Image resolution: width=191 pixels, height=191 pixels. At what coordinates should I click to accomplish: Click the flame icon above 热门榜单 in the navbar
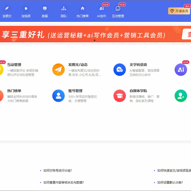click(82, 8)
